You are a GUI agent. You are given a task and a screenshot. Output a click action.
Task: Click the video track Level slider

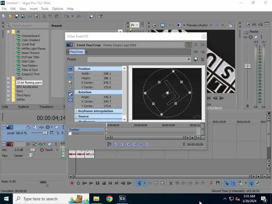coord(45,133)
